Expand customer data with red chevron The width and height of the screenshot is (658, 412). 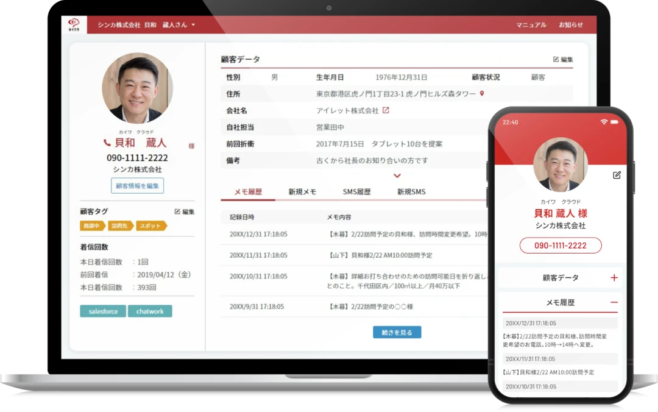pyautogui.click(x=397, y=176)
